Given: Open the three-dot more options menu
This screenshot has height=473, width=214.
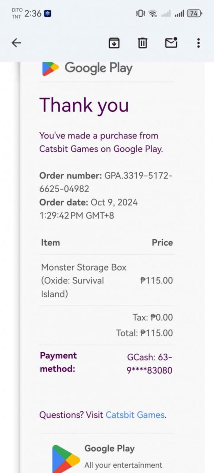Looking at the screenshot, I should tap(198, 43).
